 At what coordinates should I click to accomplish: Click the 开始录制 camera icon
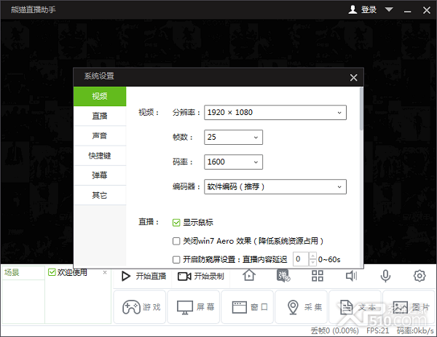tap(184, 277)
